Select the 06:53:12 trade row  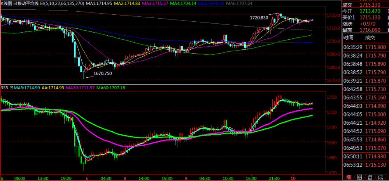click(x=365, y=165)
